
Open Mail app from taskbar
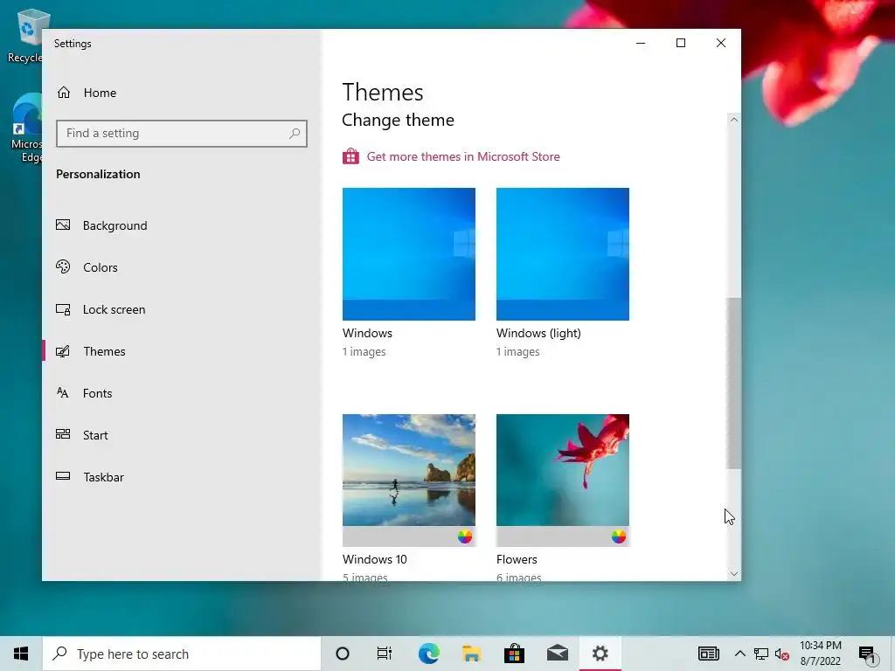558,654
